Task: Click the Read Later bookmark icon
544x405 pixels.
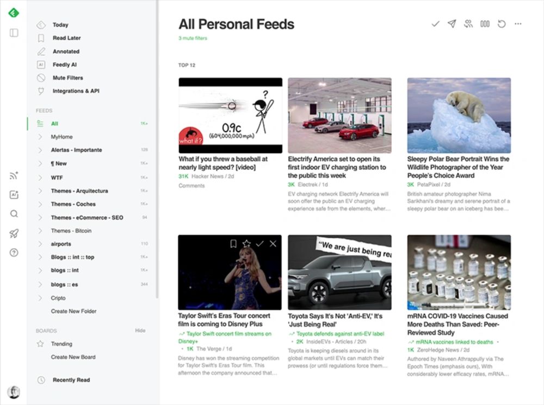Action: click(x=41, y=38)
